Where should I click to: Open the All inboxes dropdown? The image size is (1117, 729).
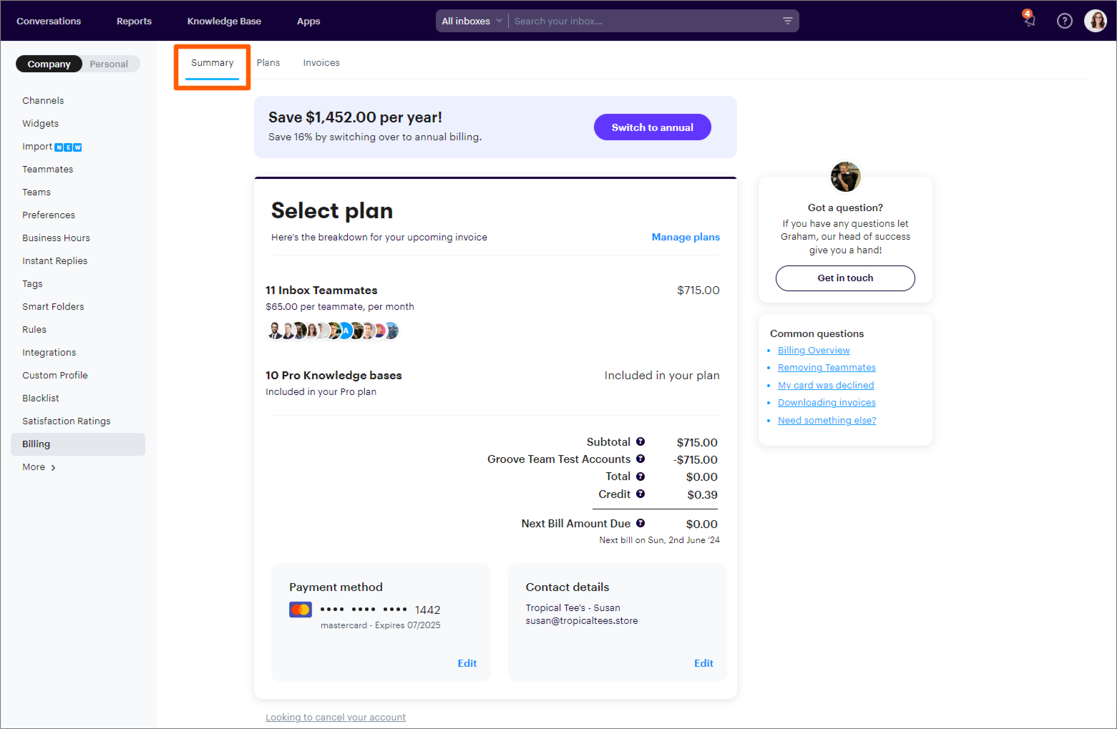472,21
